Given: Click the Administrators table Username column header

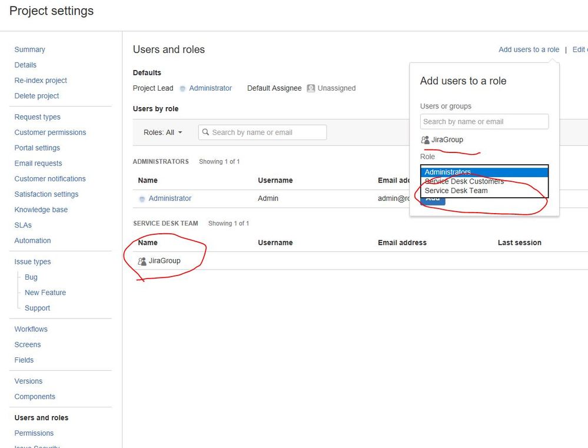Looking at the screenshot, I should coord(275,180).
